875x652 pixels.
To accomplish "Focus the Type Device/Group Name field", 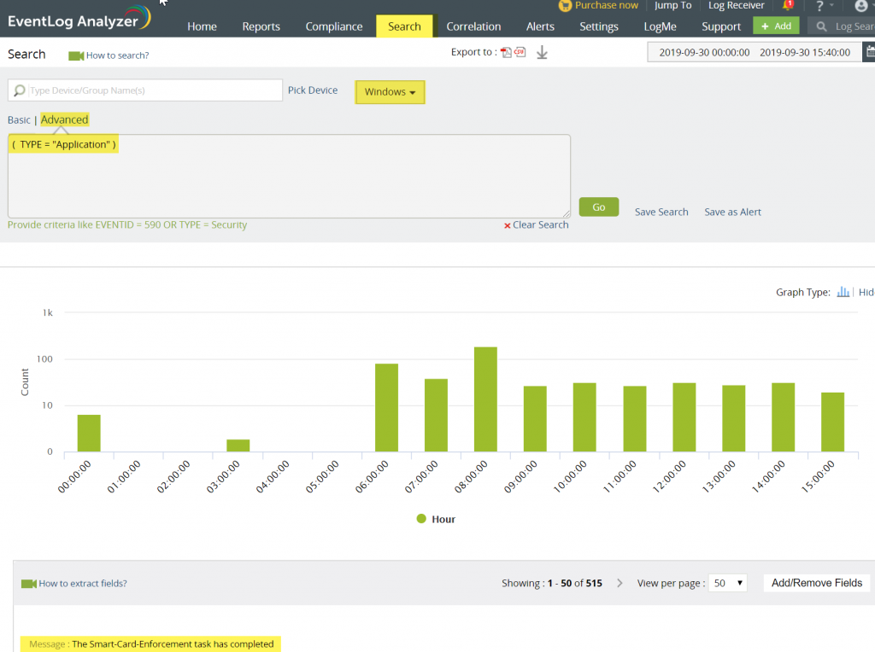I will point(145,90).
